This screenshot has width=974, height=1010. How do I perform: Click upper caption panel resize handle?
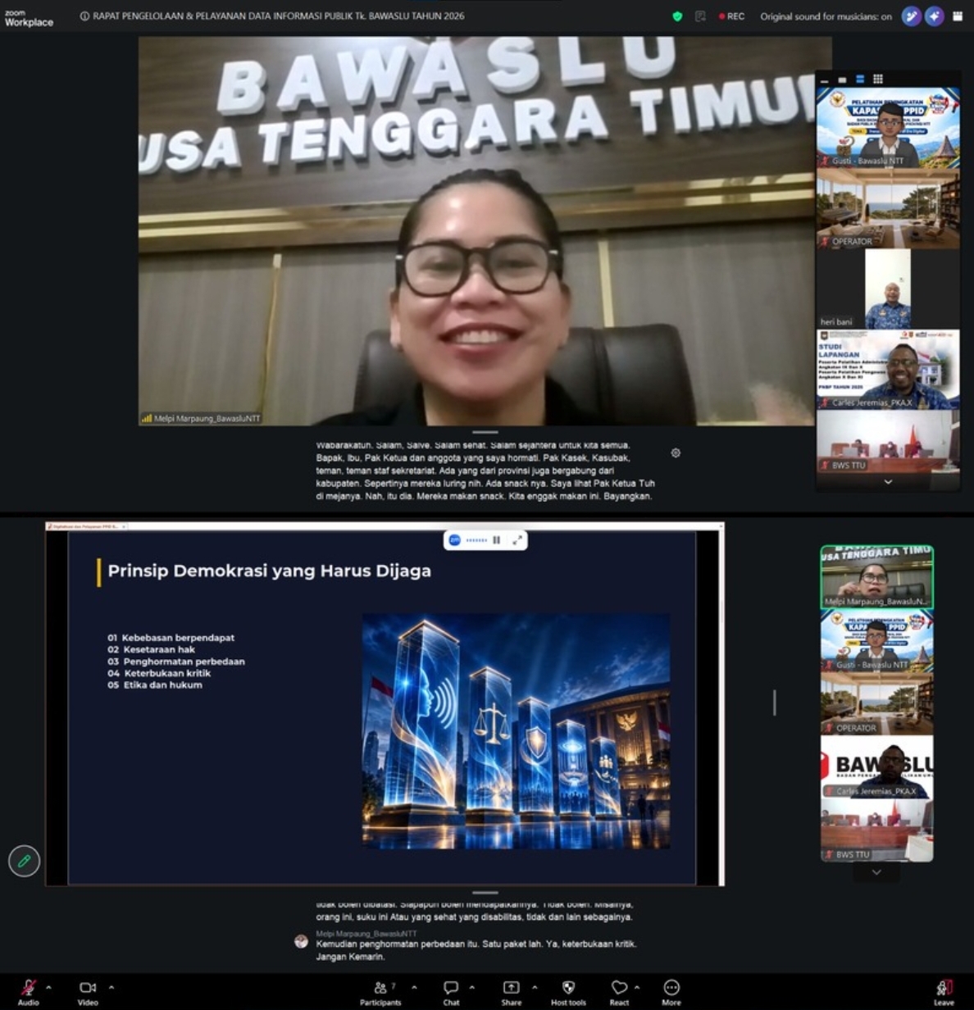[485, 432]
